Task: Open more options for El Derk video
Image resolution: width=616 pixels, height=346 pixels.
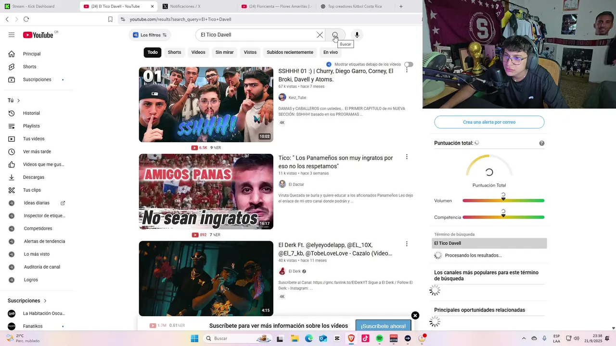Action: 407,244
